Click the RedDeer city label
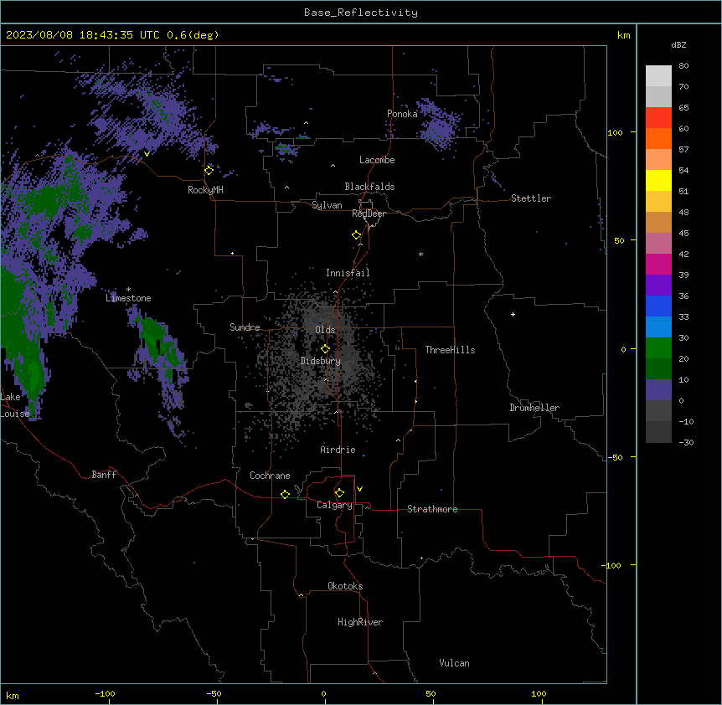This screenshot has height=705, width=722. (x=369, y=214)
